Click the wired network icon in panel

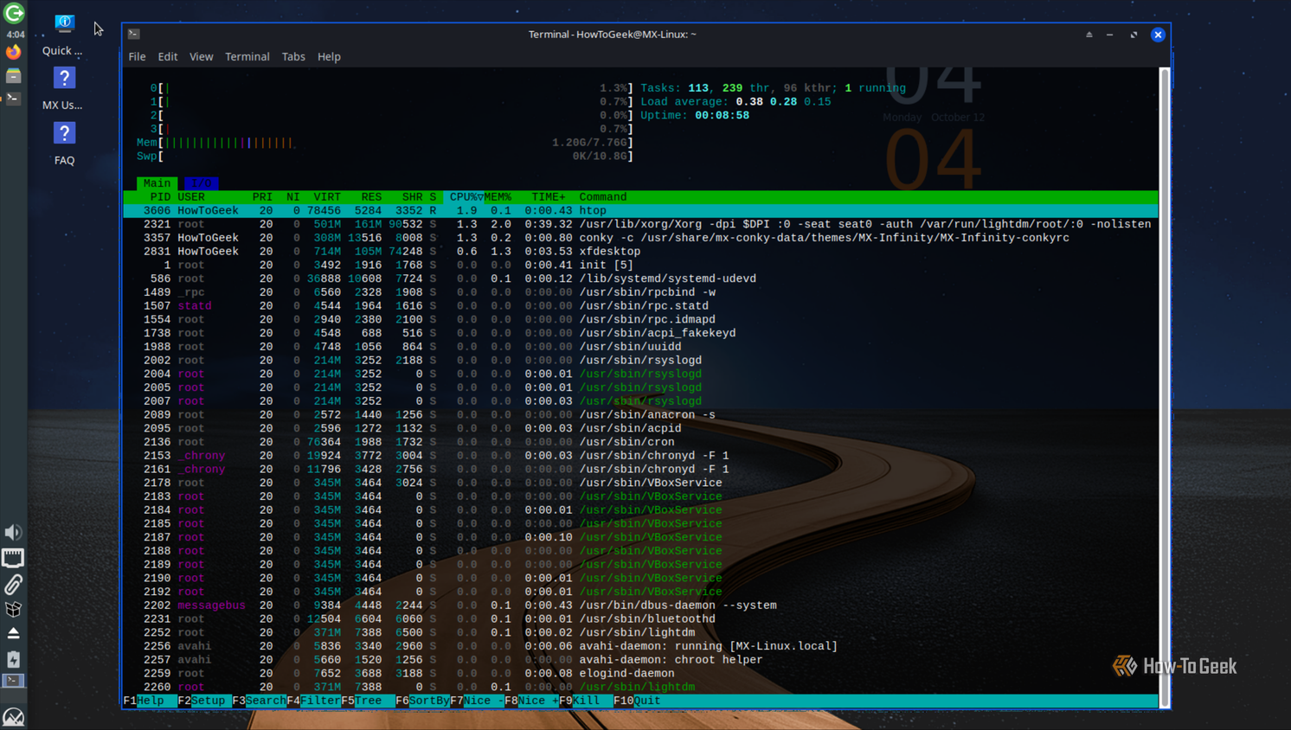pyautogui.click(x=13, y=559)
